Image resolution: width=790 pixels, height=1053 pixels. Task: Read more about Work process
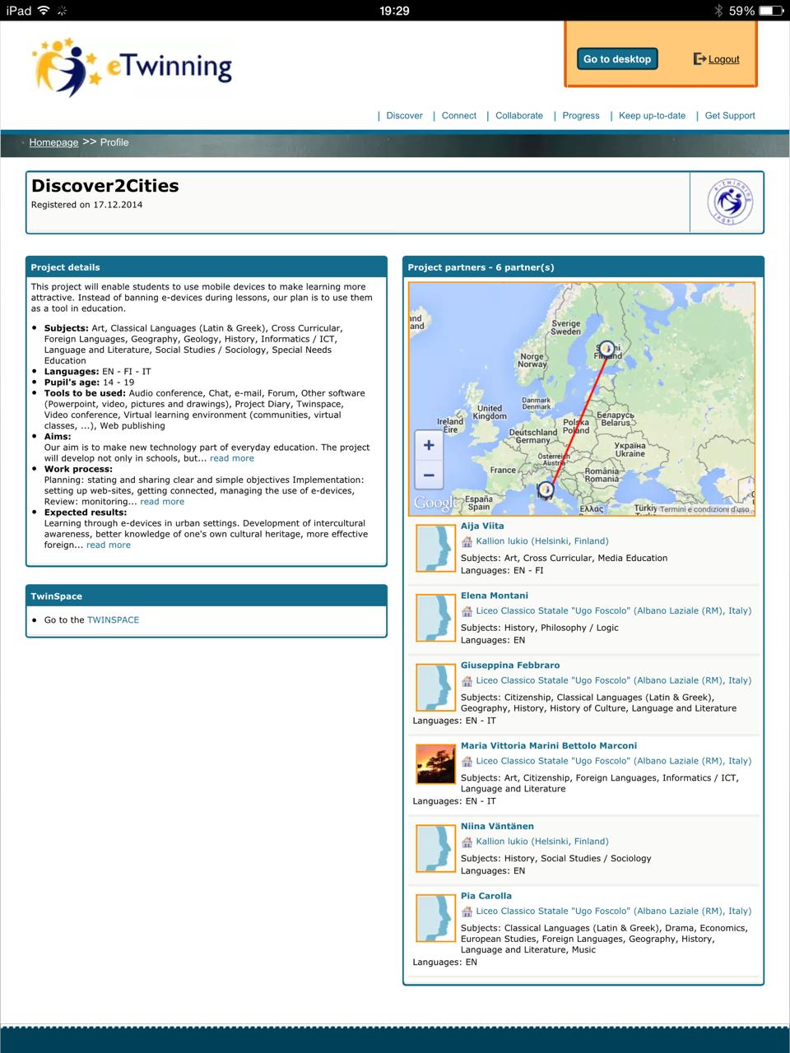coord(162,502)
